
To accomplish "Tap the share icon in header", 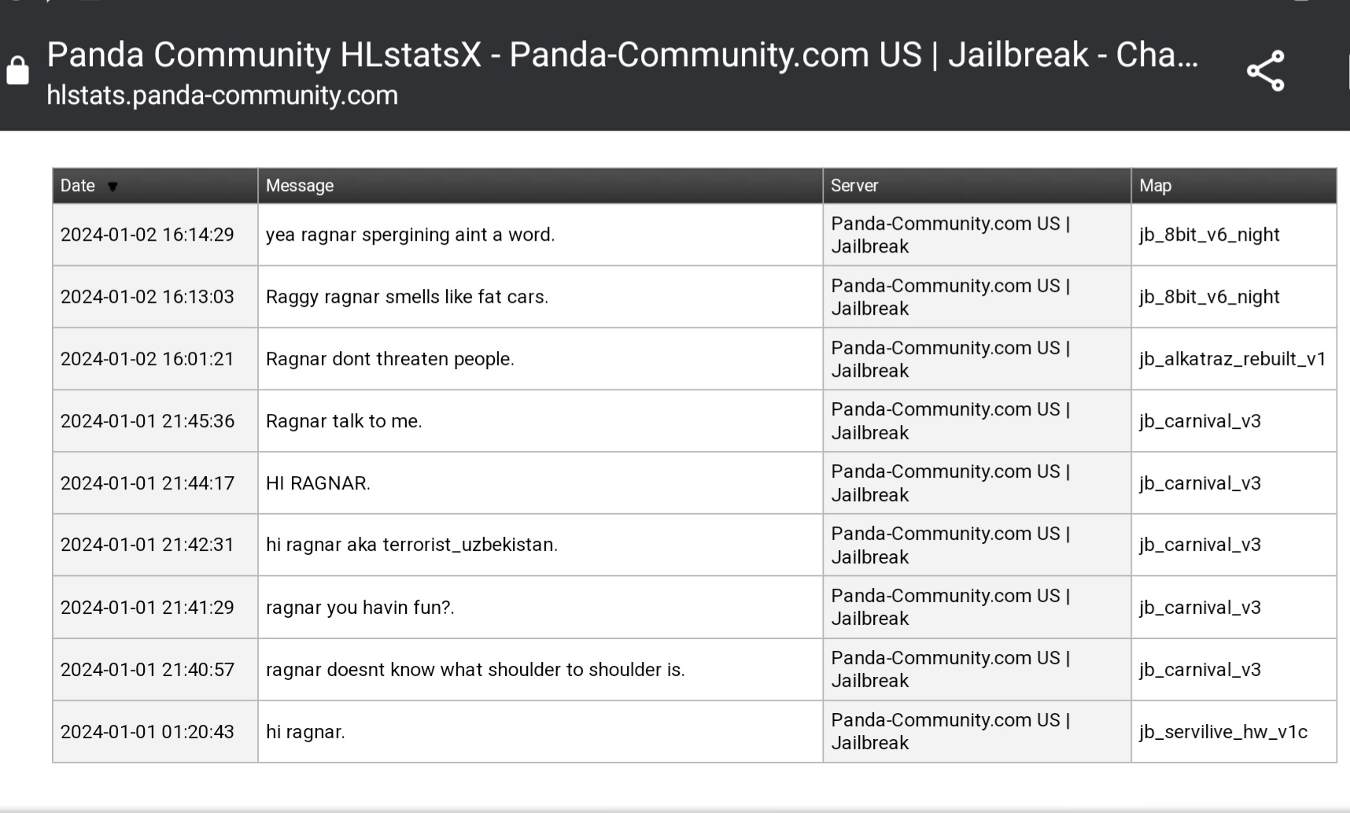I will 1265,71.
